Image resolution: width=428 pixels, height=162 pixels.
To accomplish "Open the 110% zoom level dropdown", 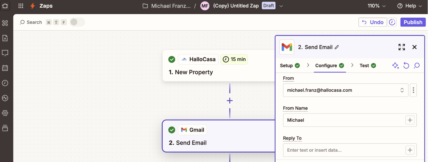I will 376,6.
